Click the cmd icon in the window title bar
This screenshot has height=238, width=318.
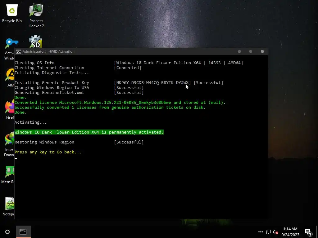point(18,52)
